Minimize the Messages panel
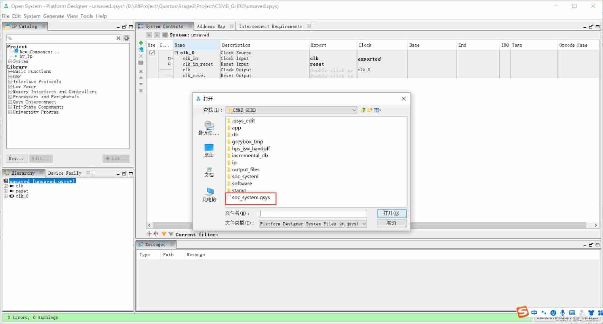Screen dimensions: 603x324 585,245
